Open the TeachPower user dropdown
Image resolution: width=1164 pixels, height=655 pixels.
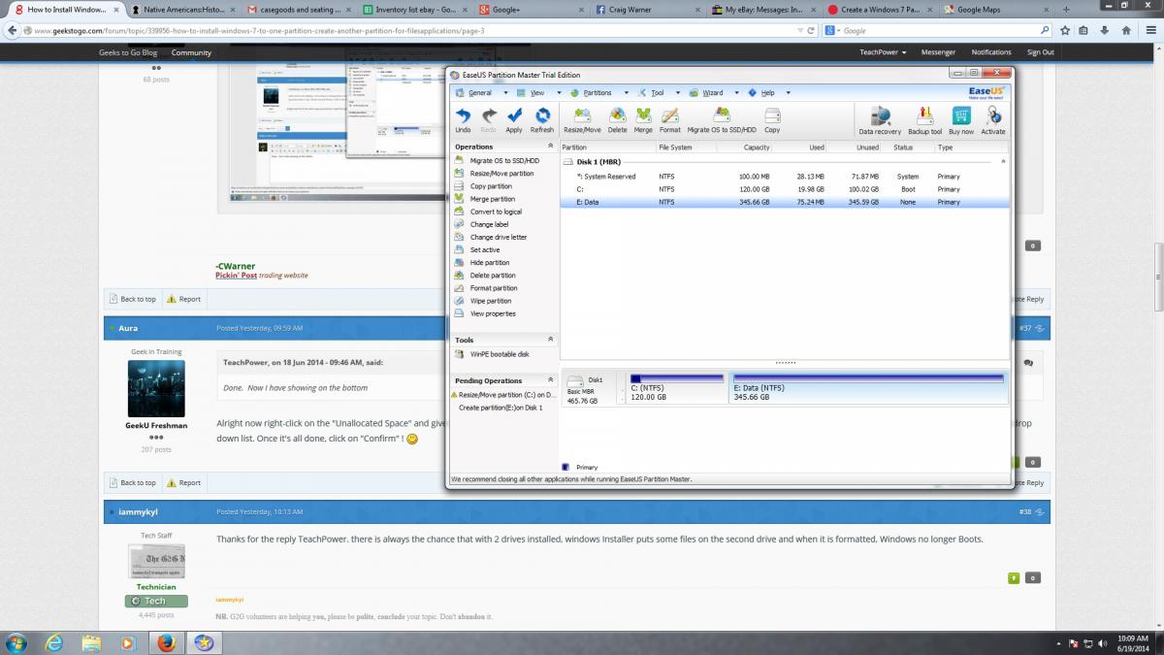pyautogui.click(x=883, y=52)
